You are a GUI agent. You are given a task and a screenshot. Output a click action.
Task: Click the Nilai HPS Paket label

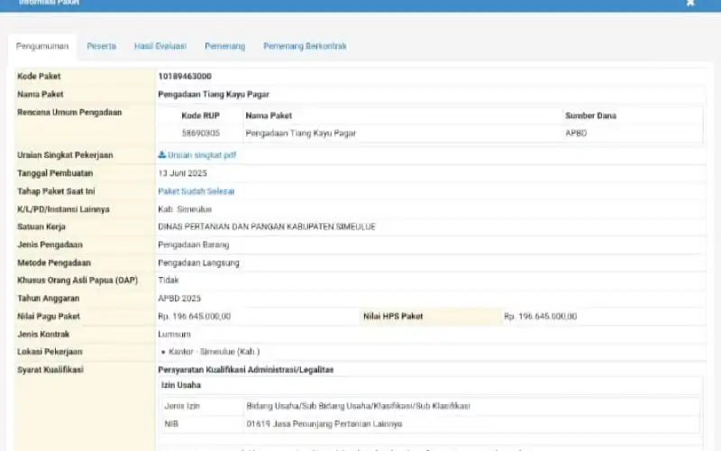tap(393, 317)
